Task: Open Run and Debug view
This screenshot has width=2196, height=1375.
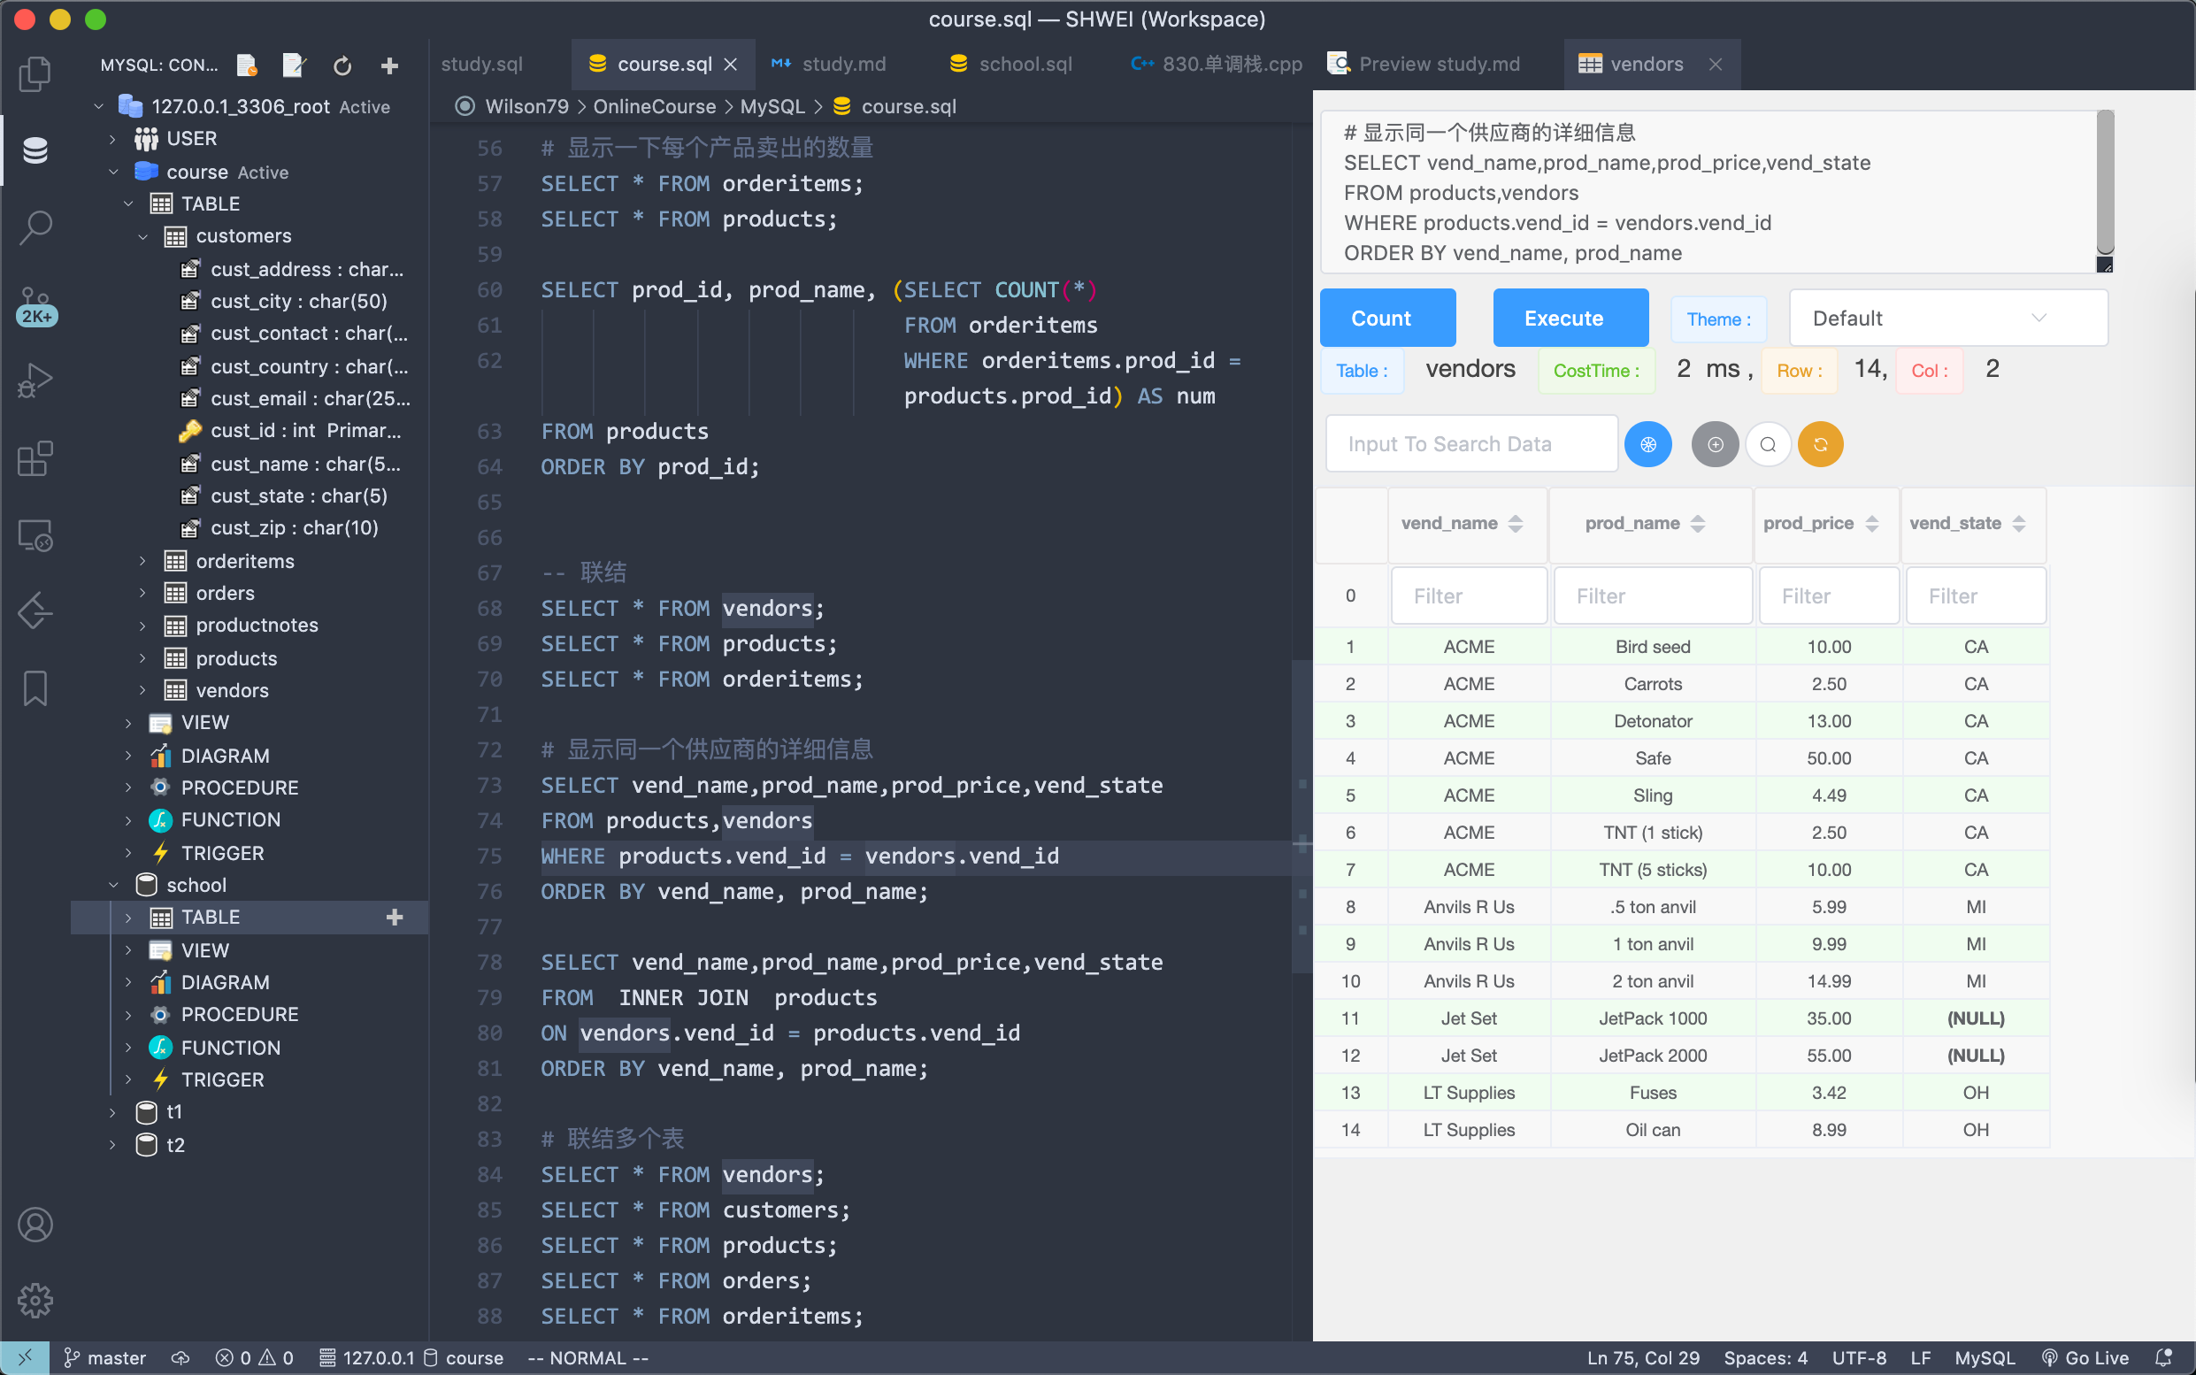Action: [x=35, y=380]
